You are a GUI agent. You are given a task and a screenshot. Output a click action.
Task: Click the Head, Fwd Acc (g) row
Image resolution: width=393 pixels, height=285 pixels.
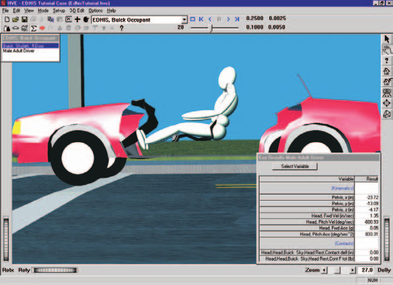tap(319, 228)
